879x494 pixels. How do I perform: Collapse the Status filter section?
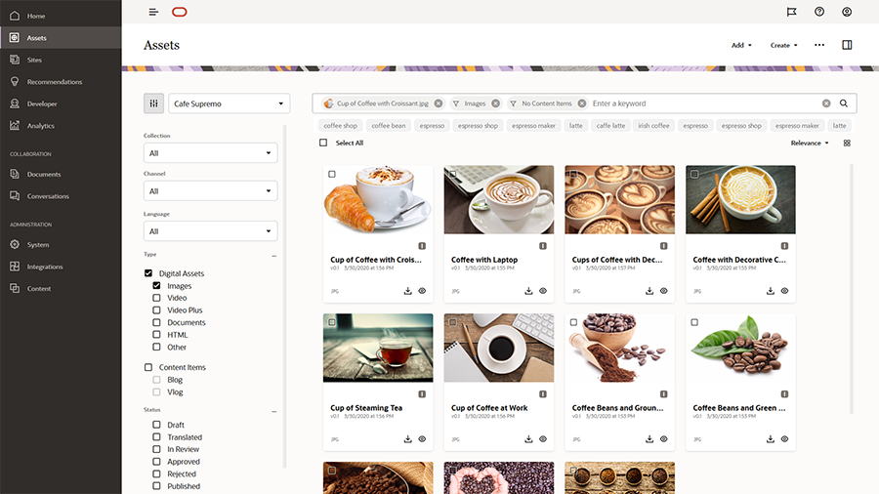coord(274,411)
